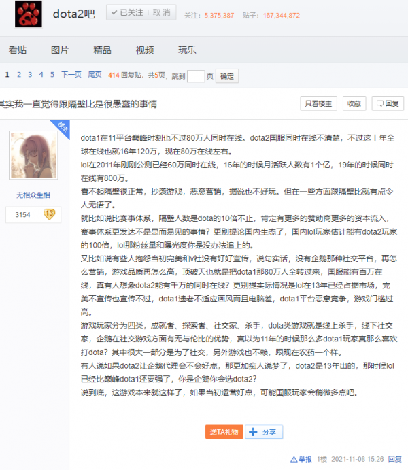The width and height of the screenshot is (408, 470).
Task: Open the dota2吧 forum title link
Action: point(74,14)
